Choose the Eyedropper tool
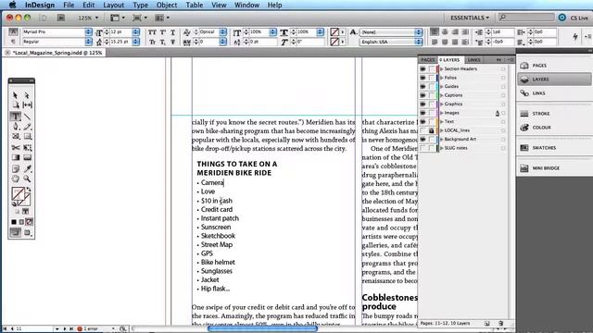 click(27, 168)
